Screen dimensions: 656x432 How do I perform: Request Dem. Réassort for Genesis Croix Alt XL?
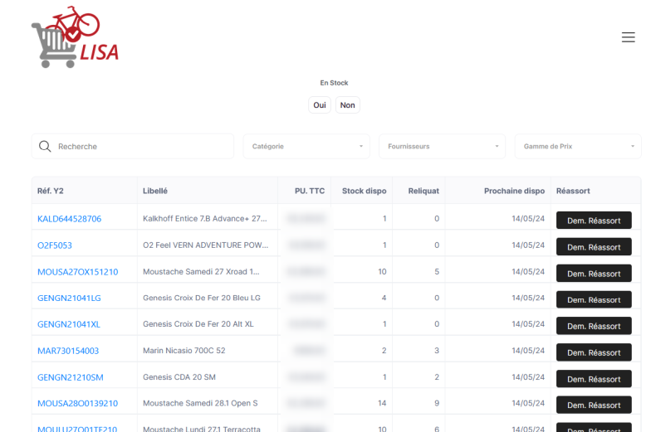[x=594, y=326]
